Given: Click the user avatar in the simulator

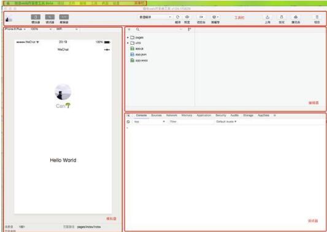Looking at the screenshot, I should pyautogui.click(x=63, y=92).
